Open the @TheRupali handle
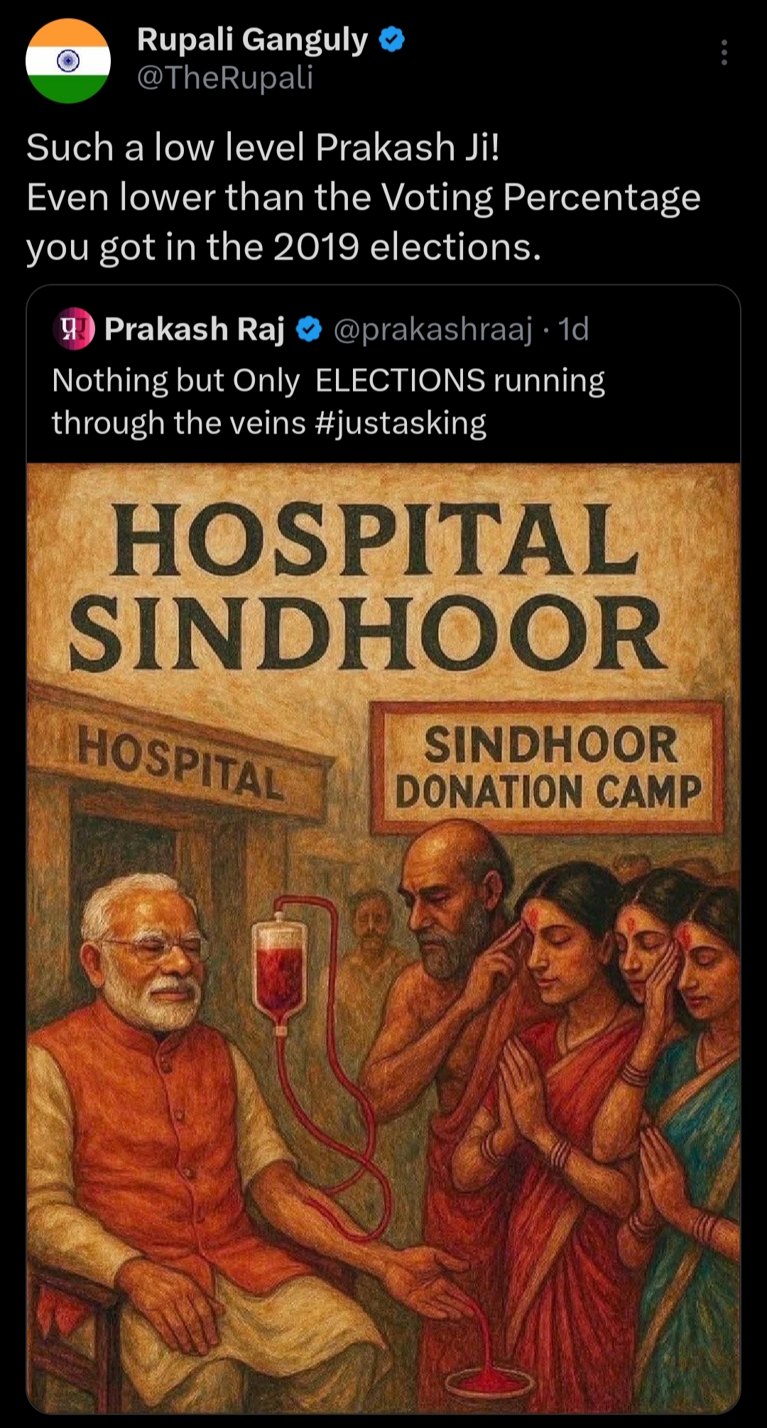Viewport: 767px width, 1428px height. 225,77
